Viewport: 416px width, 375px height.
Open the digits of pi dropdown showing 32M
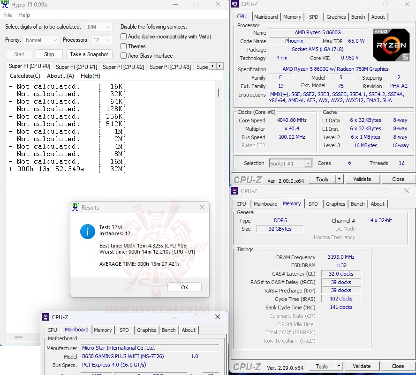point(98,27)
